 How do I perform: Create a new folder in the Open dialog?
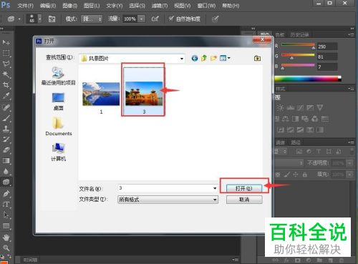[213, 58]
